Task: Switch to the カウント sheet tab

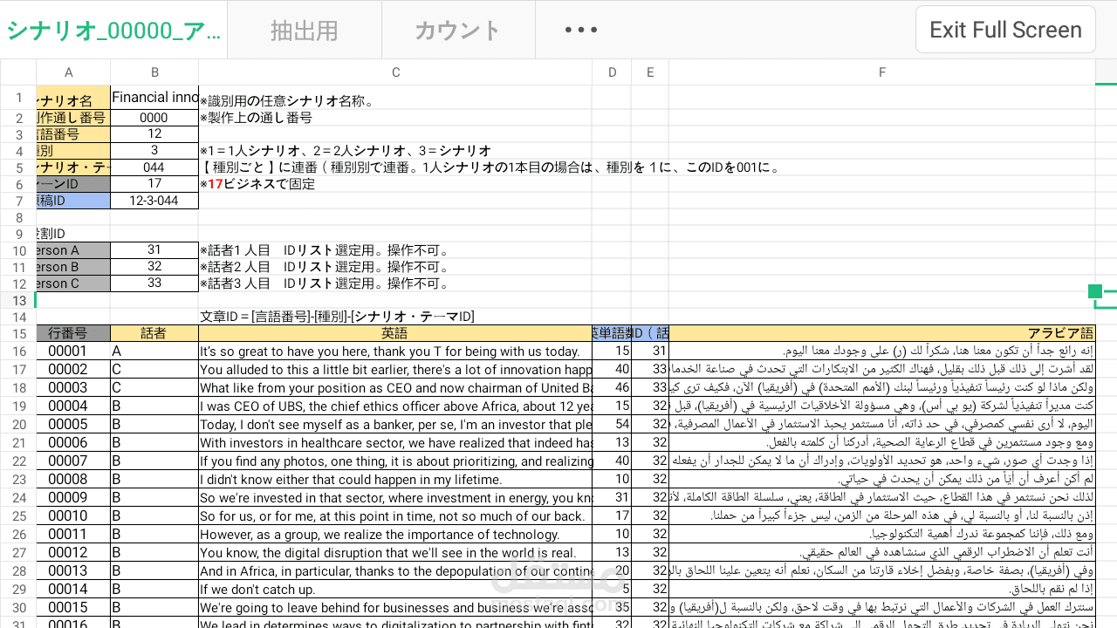Action: click(x=458, y=30)
